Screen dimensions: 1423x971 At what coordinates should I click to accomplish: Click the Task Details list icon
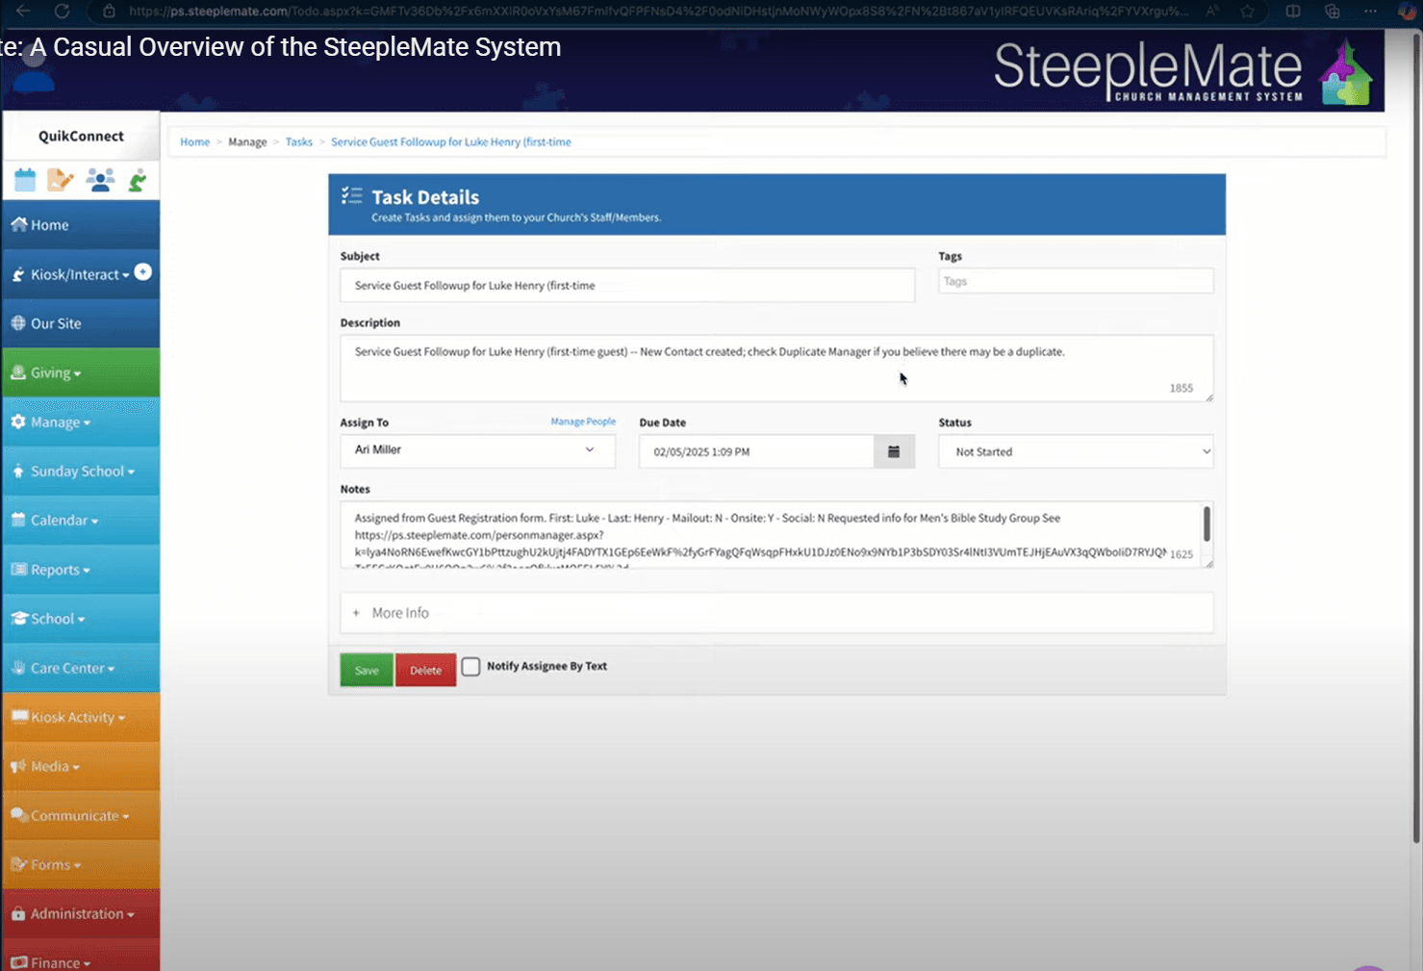click(x=352, y=196)
